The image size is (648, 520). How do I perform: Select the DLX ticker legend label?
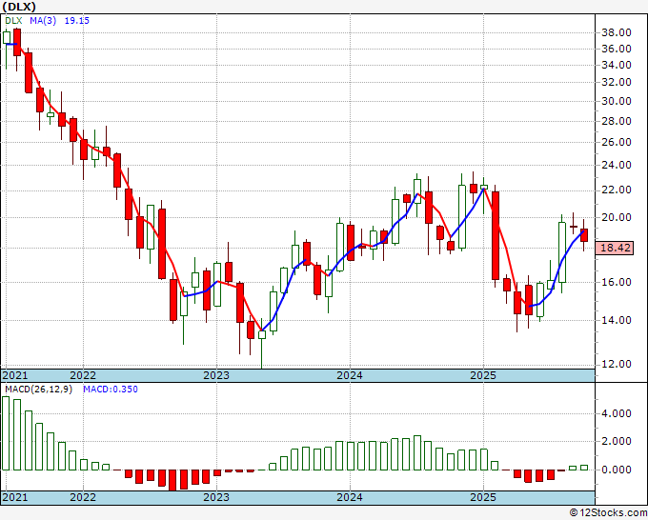coord(13,21)
